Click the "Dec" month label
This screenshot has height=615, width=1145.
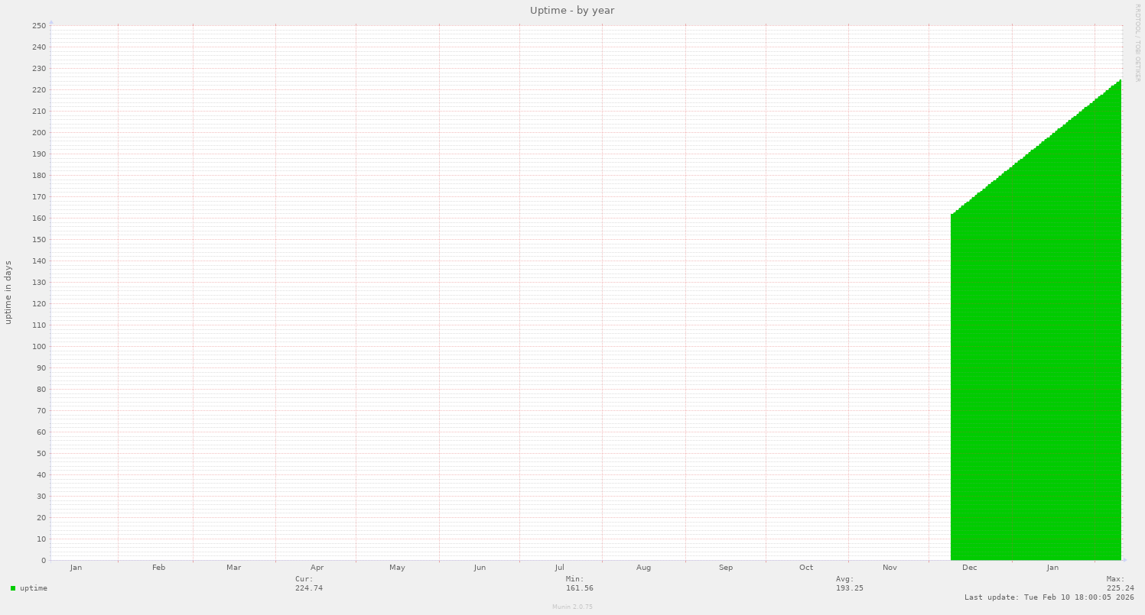[970, 568]
